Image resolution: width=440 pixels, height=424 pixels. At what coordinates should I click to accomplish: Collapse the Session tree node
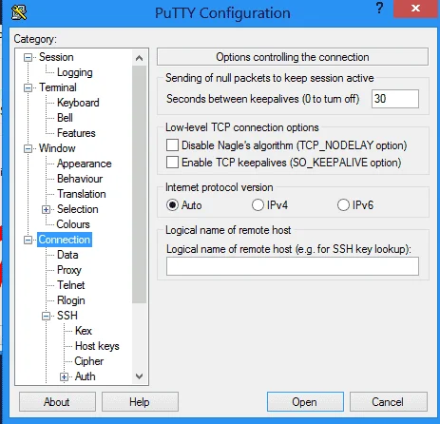(28, 57)
